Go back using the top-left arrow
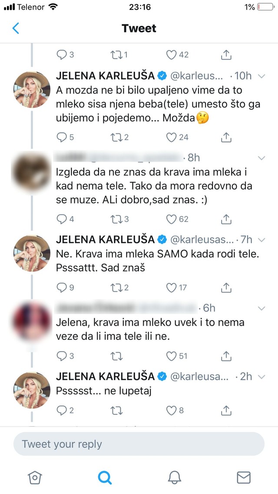The height and width of the screenshot is (494, 278). pos(16,29)
